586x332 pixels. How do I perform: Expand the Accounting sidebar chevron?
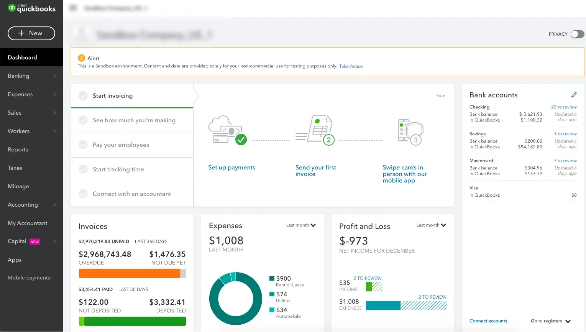(x=54, y=205)
